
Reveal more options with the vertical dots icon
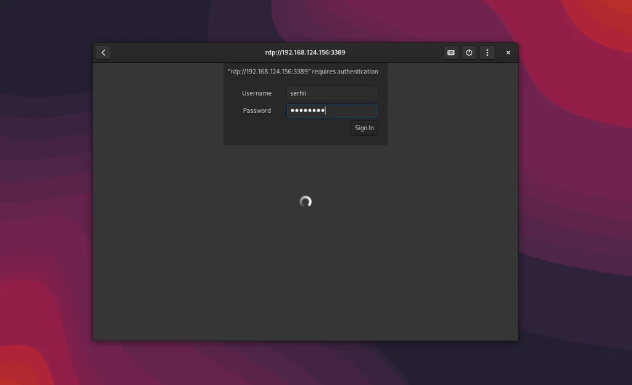point(487,52)
